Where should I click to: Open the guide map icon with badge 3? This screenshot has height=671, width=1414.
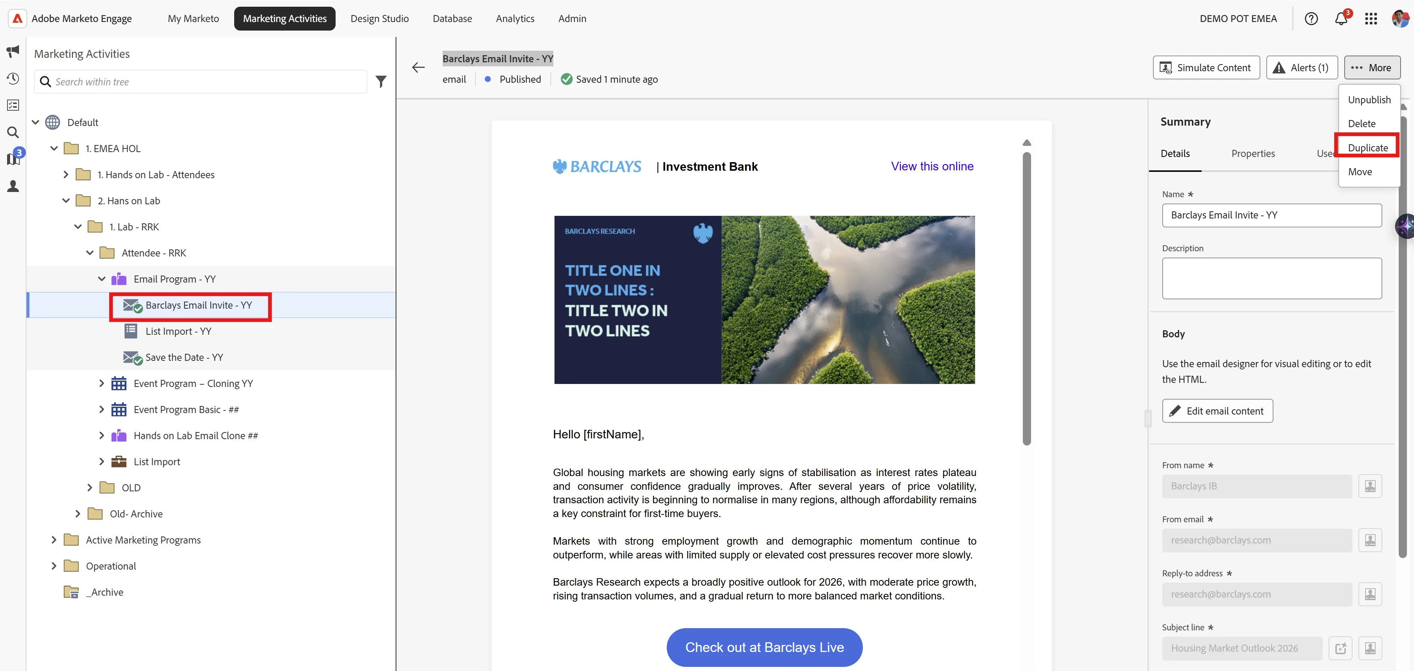point(13,158)
